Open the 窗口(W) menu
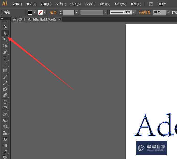Viewport: 177px width, 159px height. tap(120, 4)
